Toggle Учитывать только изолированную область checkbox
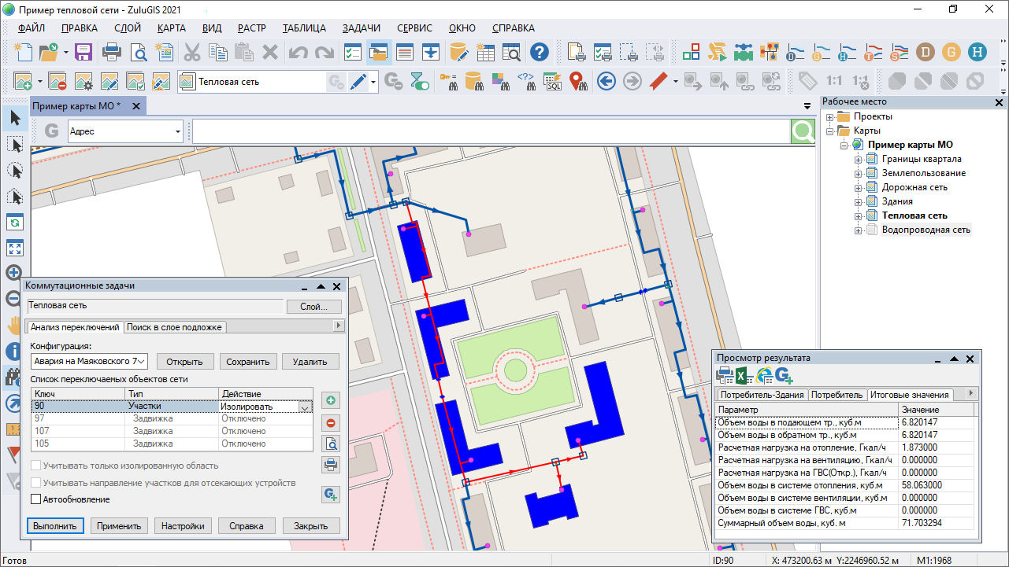The height and width of the screenshot is (567, 1009). 35,466
